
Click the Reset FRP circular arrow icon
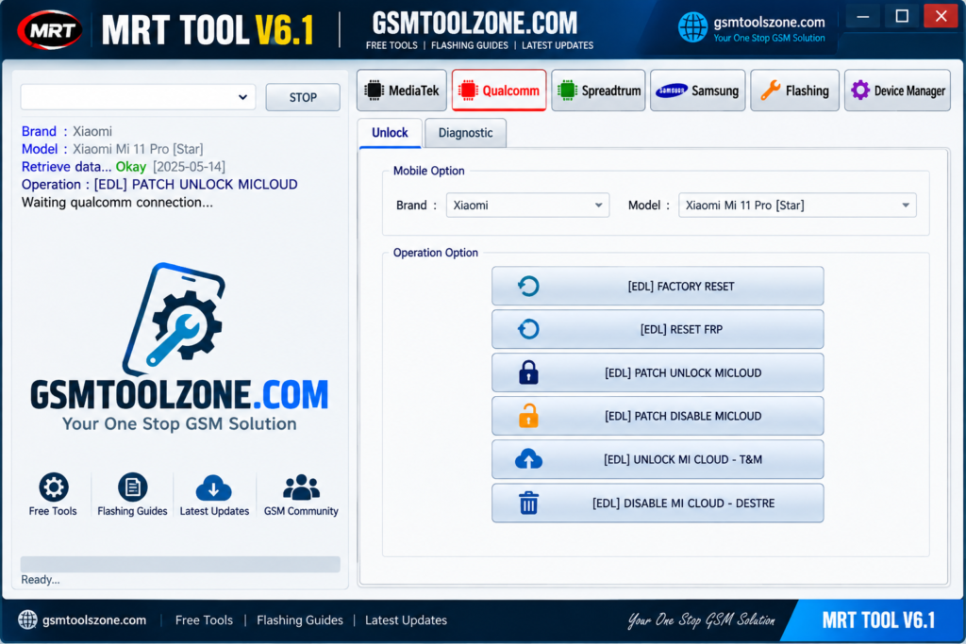click(528, 329)
